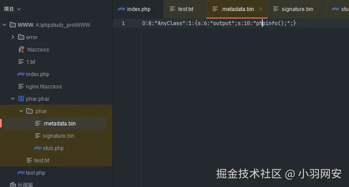Click the phpinfo(); text in the editor
This screenshot has width=349, height=187.
pos(272,23)
